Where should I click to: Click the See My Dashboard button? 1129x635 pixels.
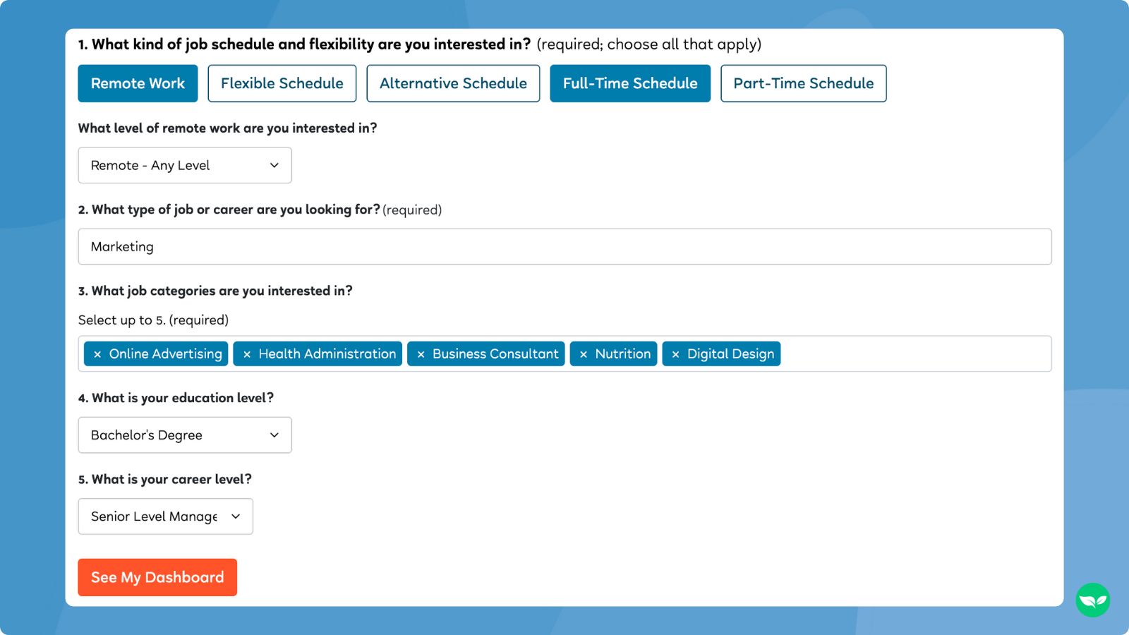point(157,576)
